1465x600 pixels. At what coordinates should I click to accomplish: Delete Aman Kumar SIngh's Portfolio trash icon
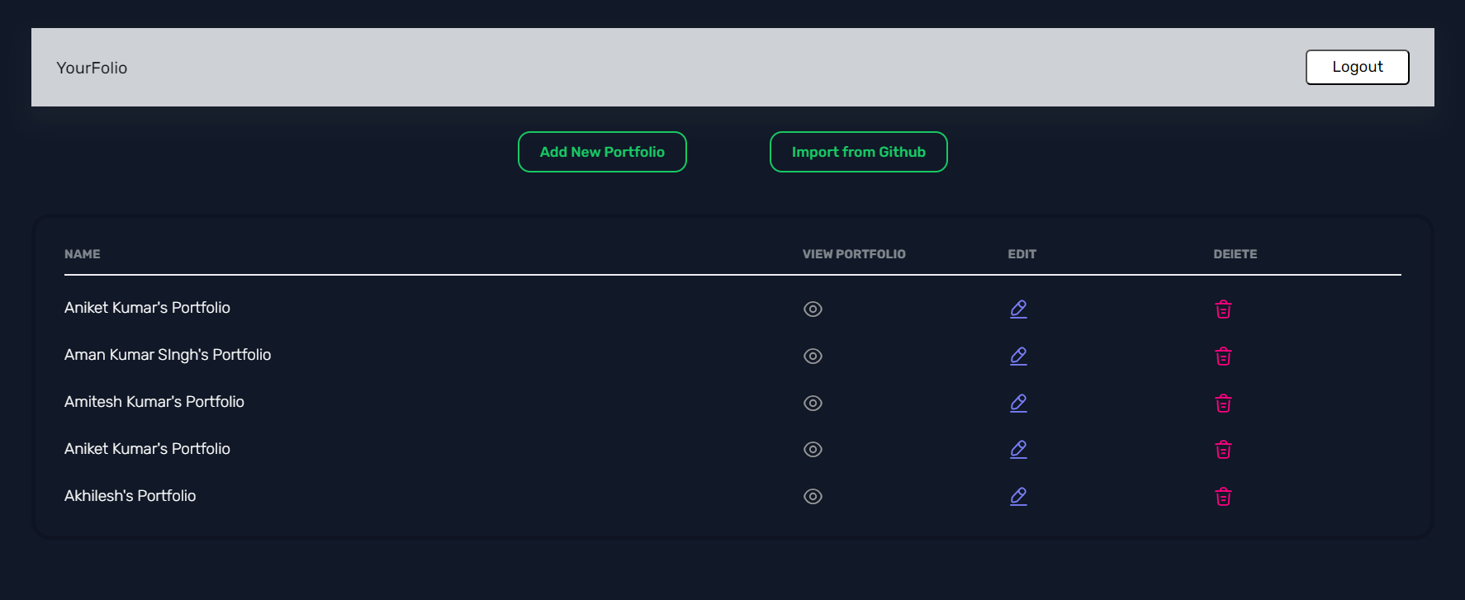coord(1223,356)
